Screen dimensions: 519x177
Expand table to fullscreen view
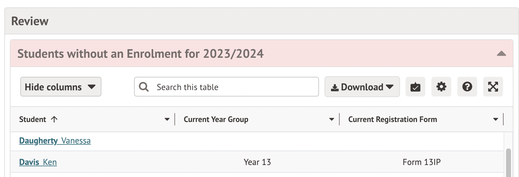[493, 87]
